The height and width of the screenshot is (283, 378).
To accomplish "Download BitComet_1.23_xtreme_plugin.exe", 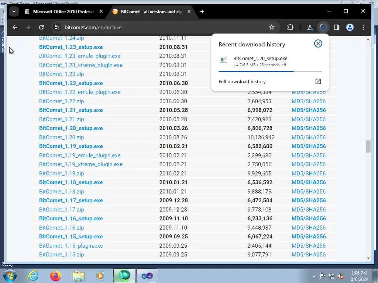I will click(81, 65).
